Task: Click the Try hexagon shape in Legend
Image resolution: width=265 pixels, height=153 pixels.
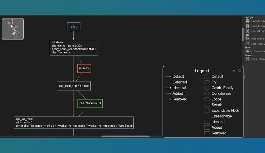Action: 207,82
